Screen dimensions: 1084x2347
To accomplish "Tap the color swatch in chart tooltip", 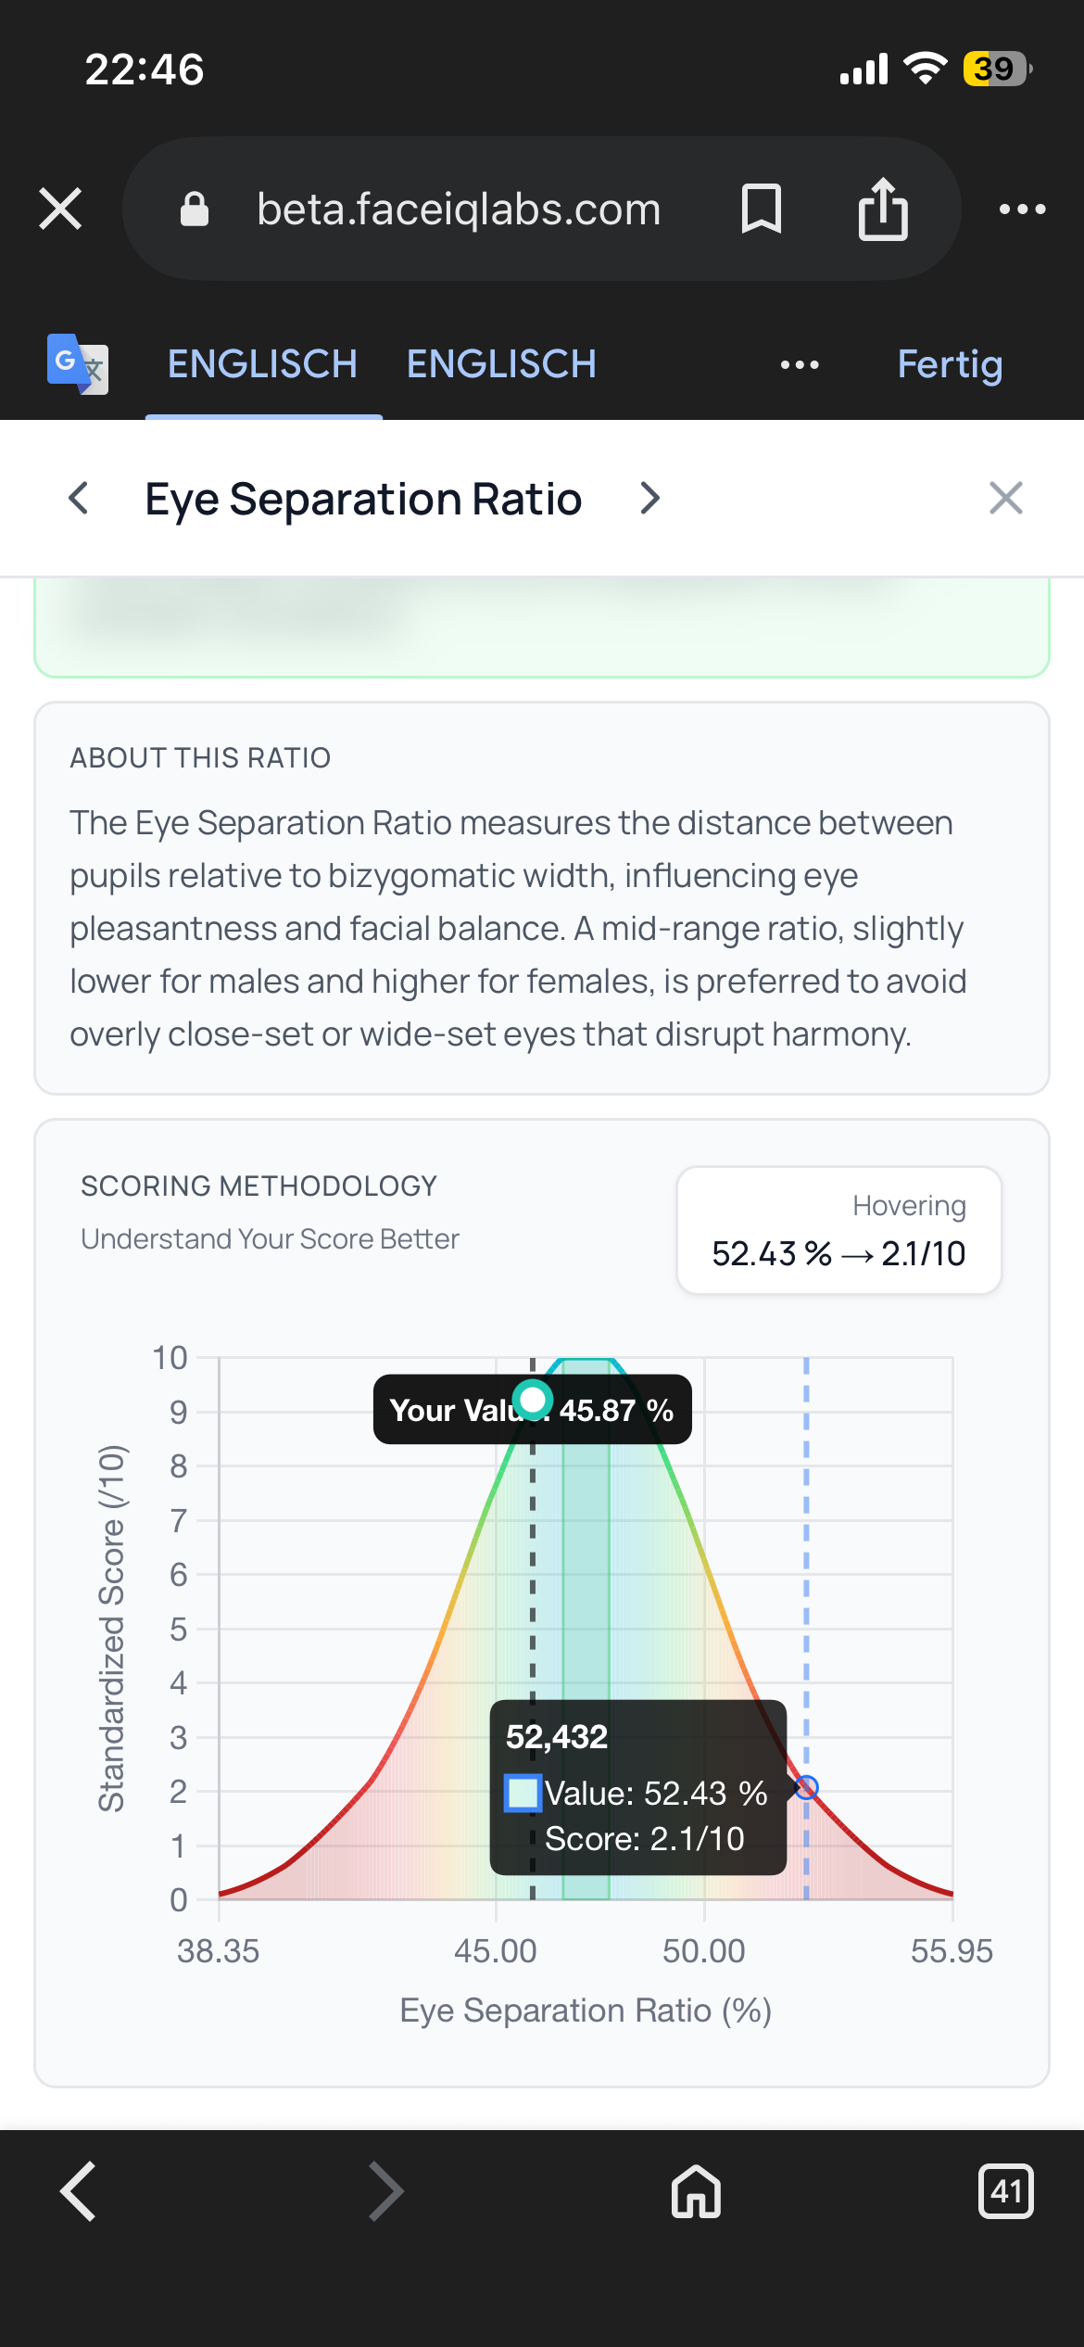I will coord(523,1793).
